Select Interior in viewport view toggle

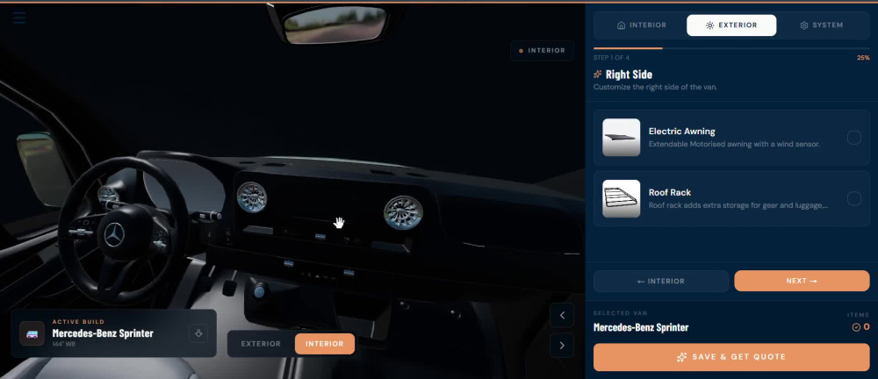click(325, 344)
